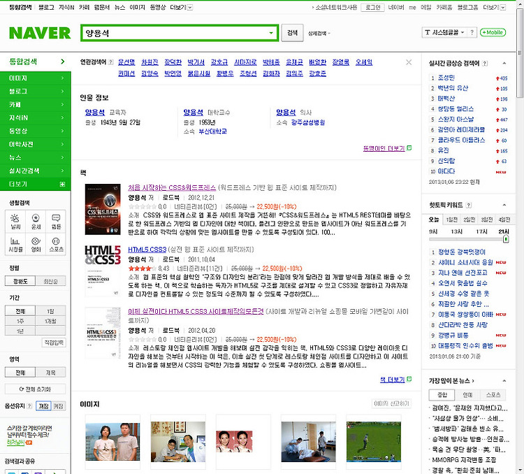Open the 날씨 weather shortcut icon
This screenshot has width=524, height=474.
15,222
